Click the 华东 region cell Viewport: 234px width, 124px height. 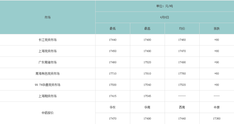[113, 107]
